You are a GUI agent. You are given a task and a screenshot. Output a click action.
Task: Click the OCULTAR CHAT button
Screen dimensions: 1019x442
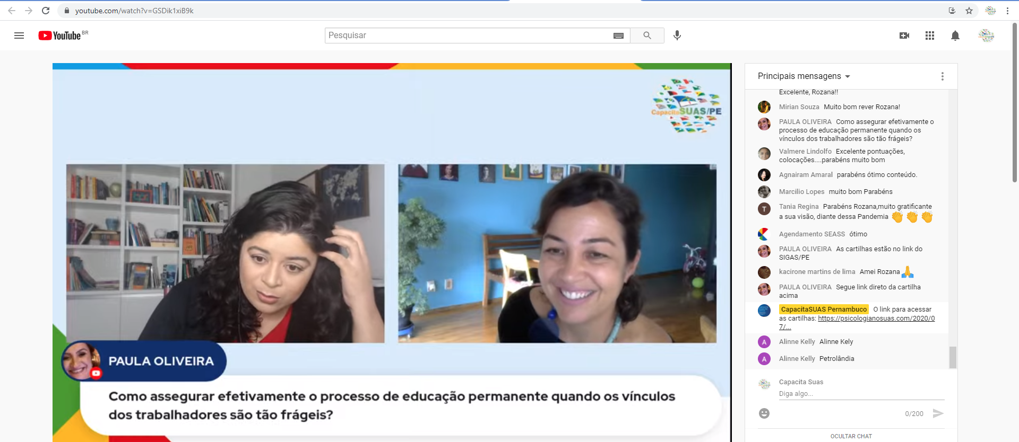pos(851,436)
